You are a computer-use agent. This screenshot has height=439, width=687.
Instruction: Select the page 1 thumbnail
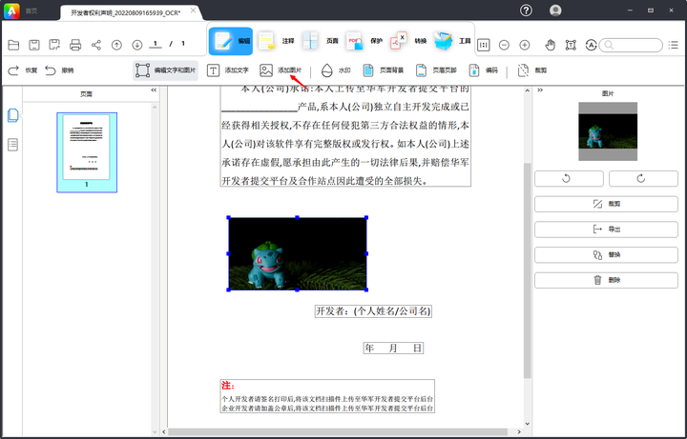coord(87,152)
